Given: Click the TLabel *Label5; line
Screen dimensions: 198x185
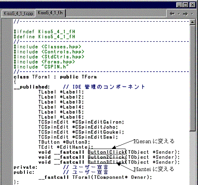Looking at the screenshot, I should pos(61,112).
